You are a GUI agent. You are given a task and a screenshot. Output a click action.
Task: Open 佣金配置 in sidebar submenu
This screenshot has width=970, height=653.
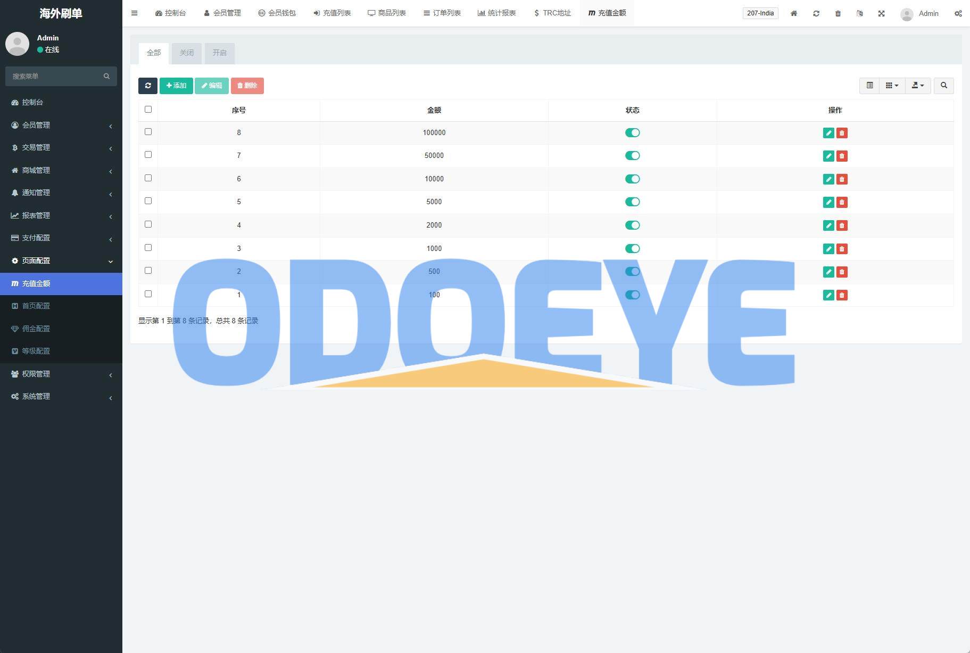pyautogui.click(x=61, y=329)
